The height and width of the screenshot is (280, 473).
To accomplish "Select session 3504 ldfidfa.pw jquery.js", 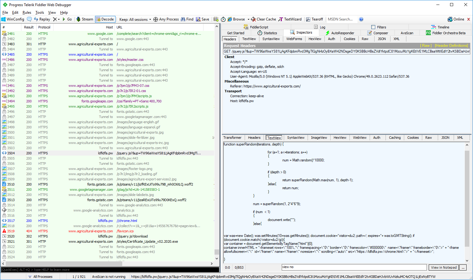I will [108, 153].
